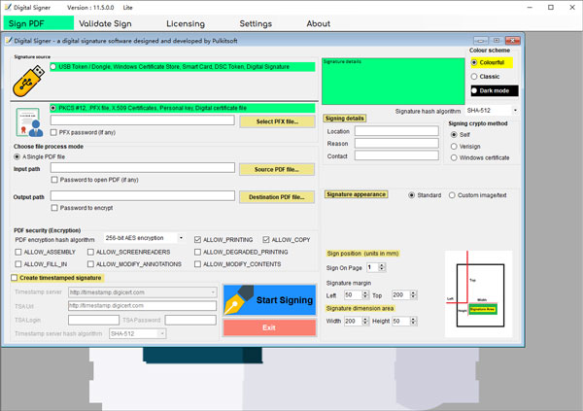Click the PFX certificate person icon

(29, 122)
